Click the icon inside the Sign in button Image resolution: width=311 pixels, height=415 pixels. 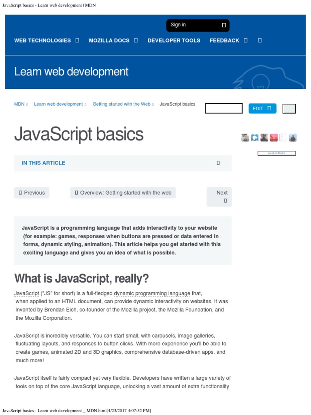tap(224, 25)
